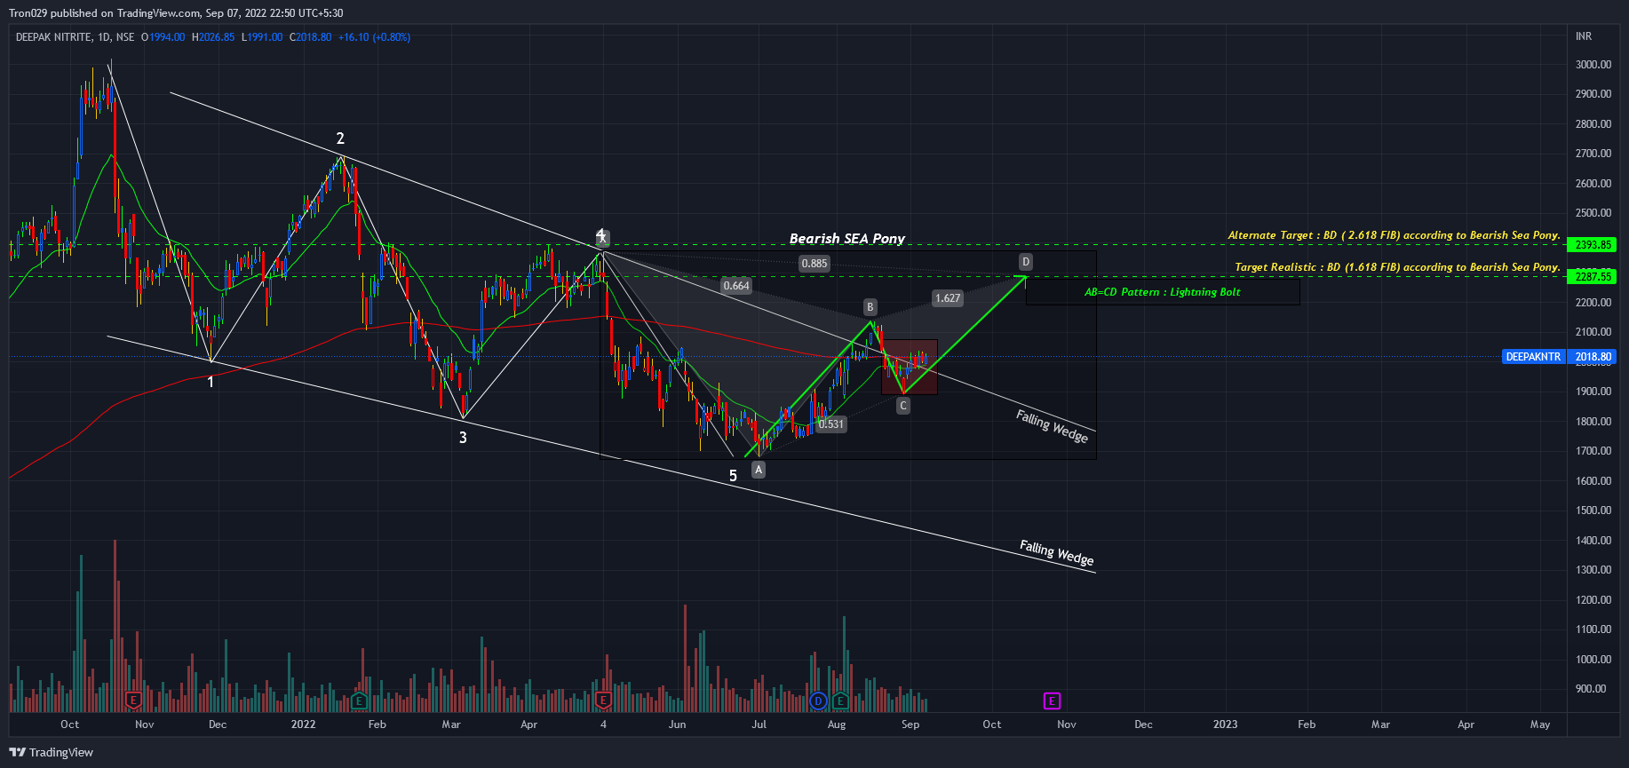Click the H2026.85 high value

213,37
